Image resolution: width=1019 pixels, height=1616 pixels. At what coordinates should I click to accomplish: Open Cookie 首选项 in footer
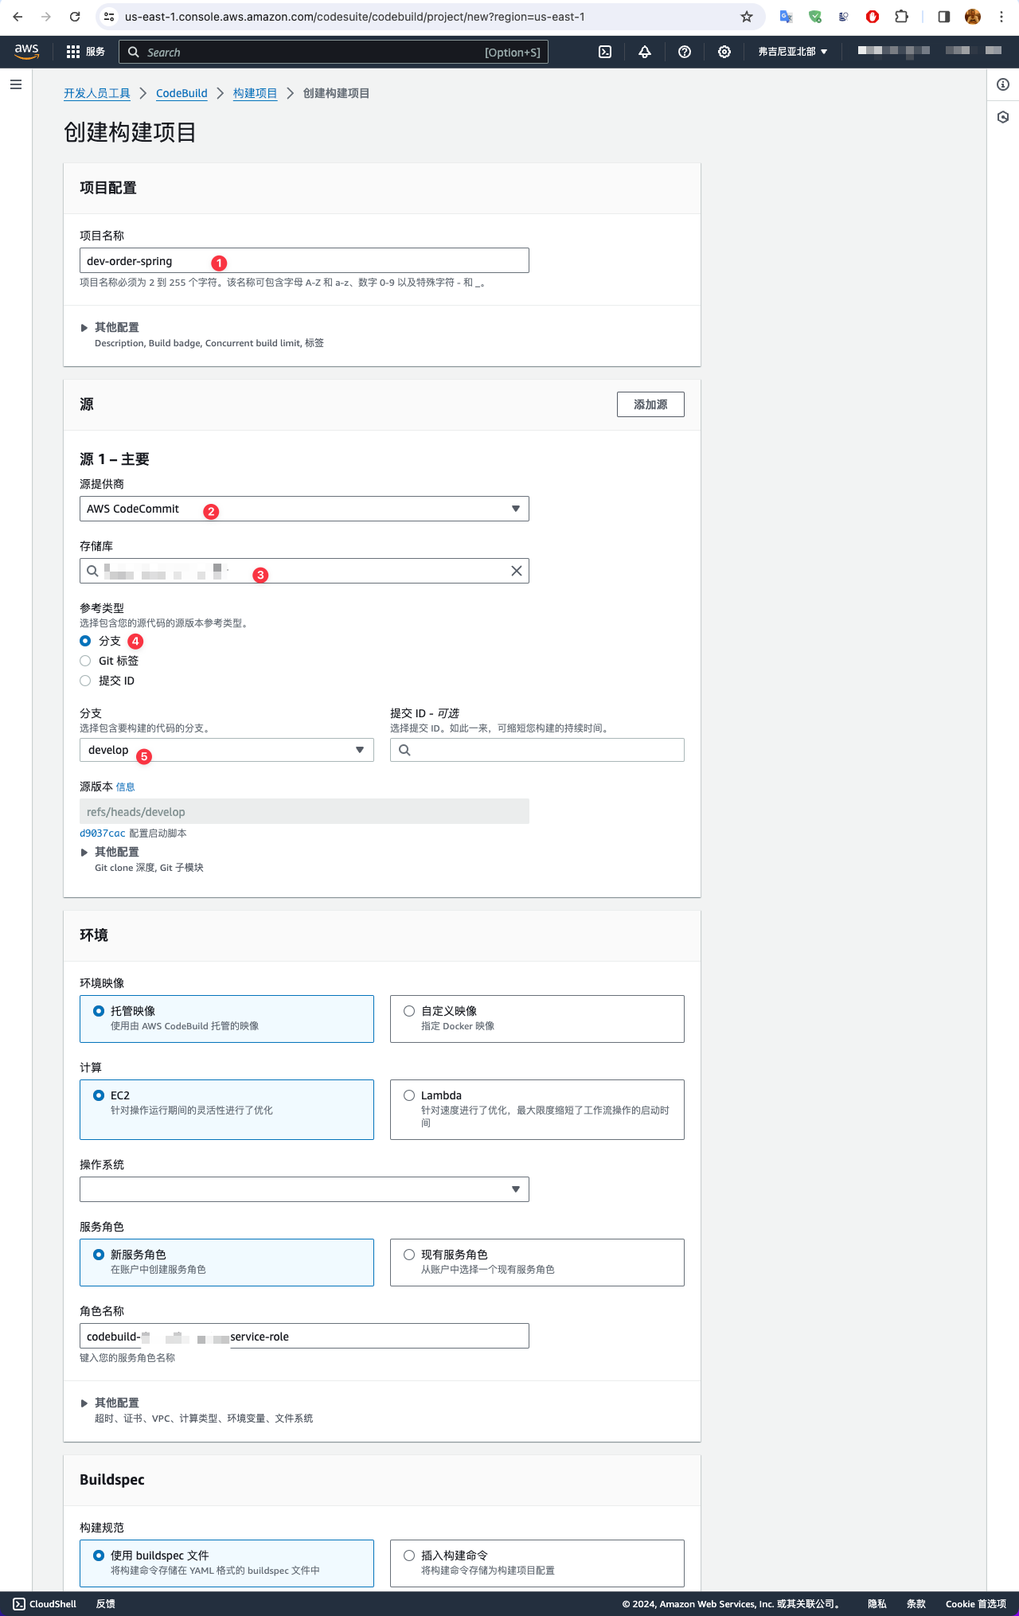[976, 1604]
